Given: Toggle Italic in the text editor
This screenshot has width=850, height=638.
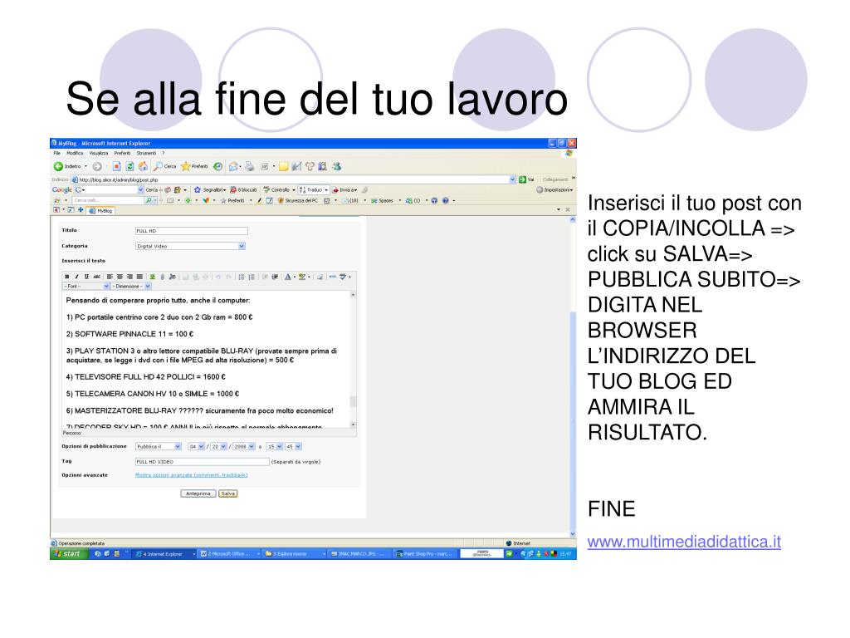Looking at the screenshot, I should pos(76,277).
